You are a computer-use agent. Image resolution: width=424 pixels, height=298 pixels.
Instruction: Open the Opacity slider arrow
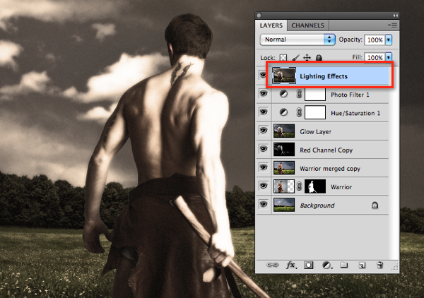[x=389, y=40]
